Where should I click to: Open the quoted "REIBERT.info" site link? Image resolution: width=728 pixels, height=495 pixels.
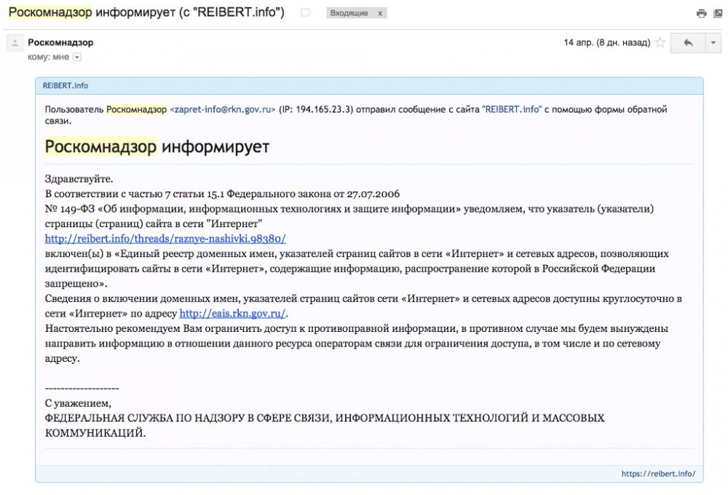point(513,109)
